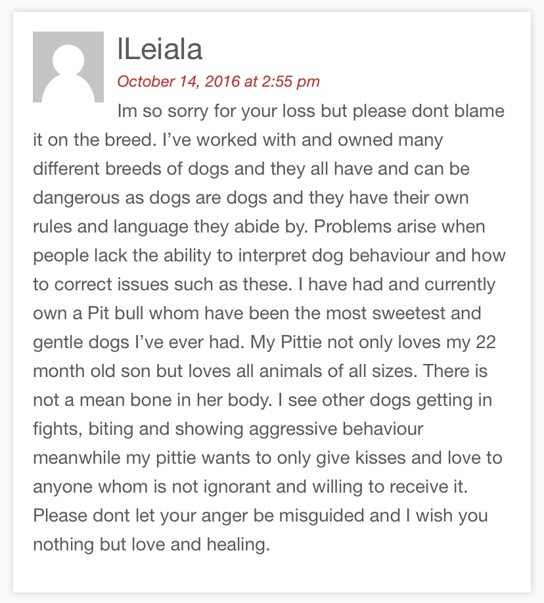
Task: Click the final word "healing." of the comment
Action: (238, 545)
